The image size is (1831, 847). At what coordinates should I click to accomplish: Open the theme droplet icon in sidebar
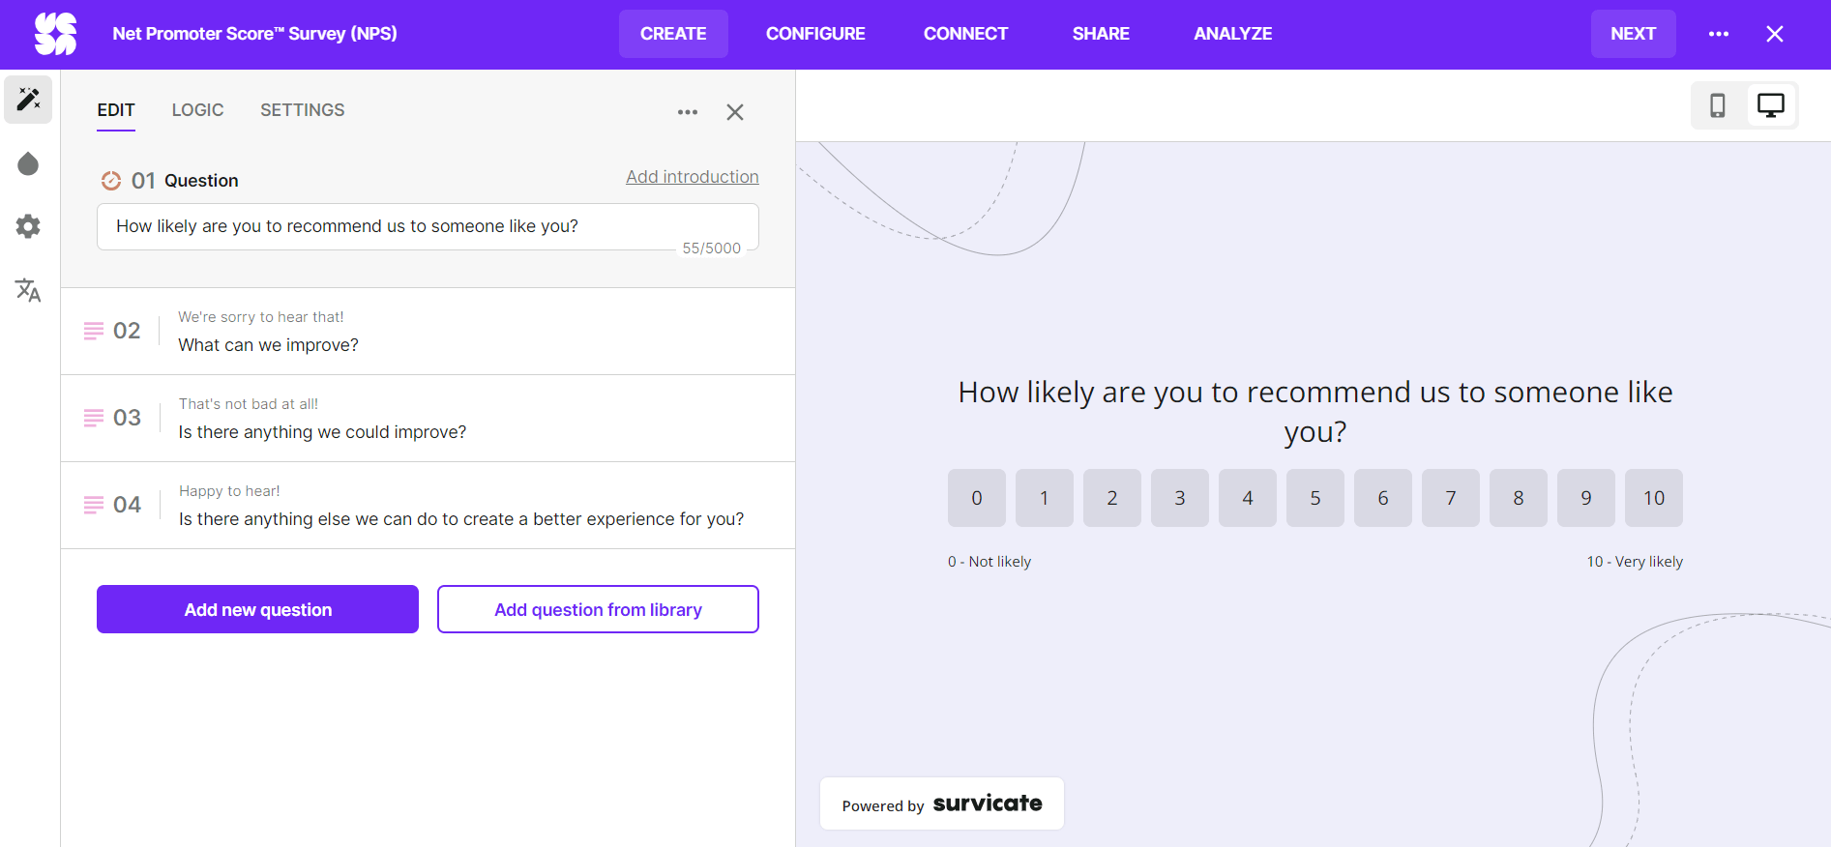tap(28, 163)
